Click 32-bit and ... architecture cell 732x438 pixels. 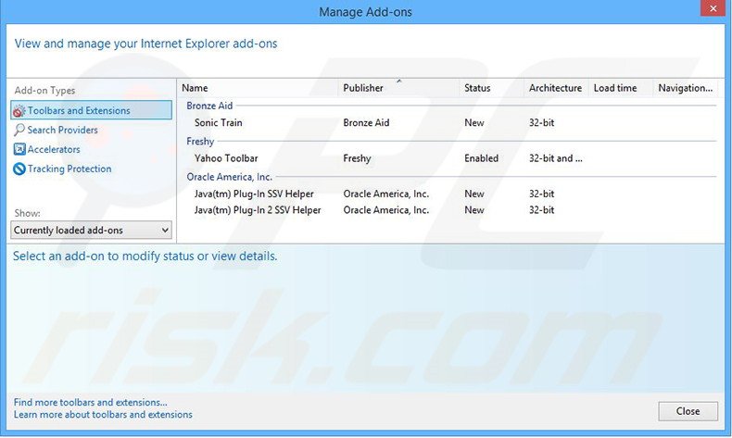point(556,158)
